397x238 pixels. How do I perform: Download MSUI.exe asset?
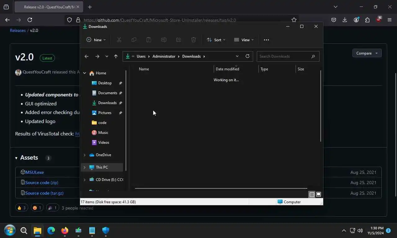tap(34, 172)
